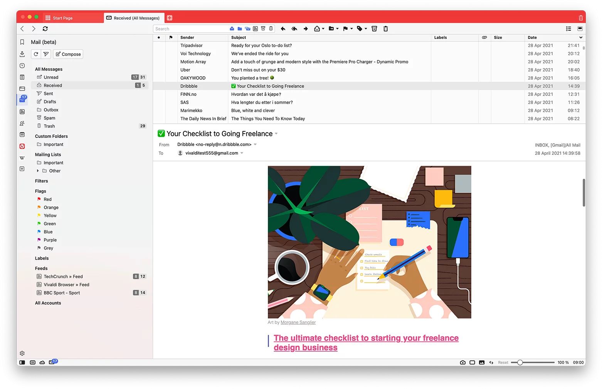Open the Window panel icon
This screenshot has width=602, height=389.
tap(22, 89)
